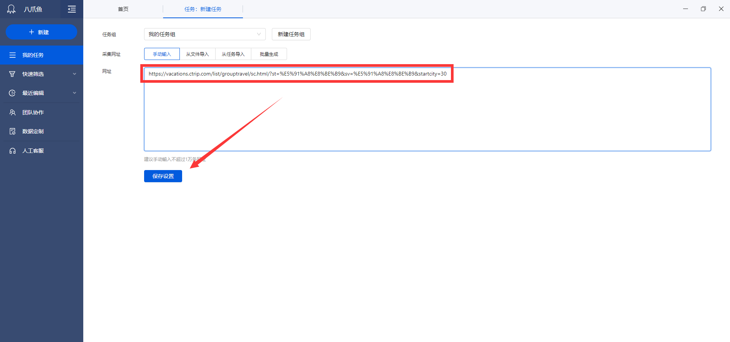The width and height of the screenshot is (730, 342).
Task: Open 快速筛选 sidebar item
Action: [41, 74]
